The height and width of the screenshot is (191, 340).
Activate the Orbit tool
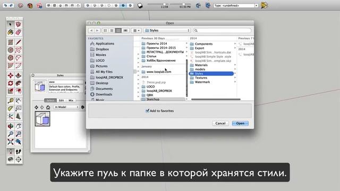(11, 126)
